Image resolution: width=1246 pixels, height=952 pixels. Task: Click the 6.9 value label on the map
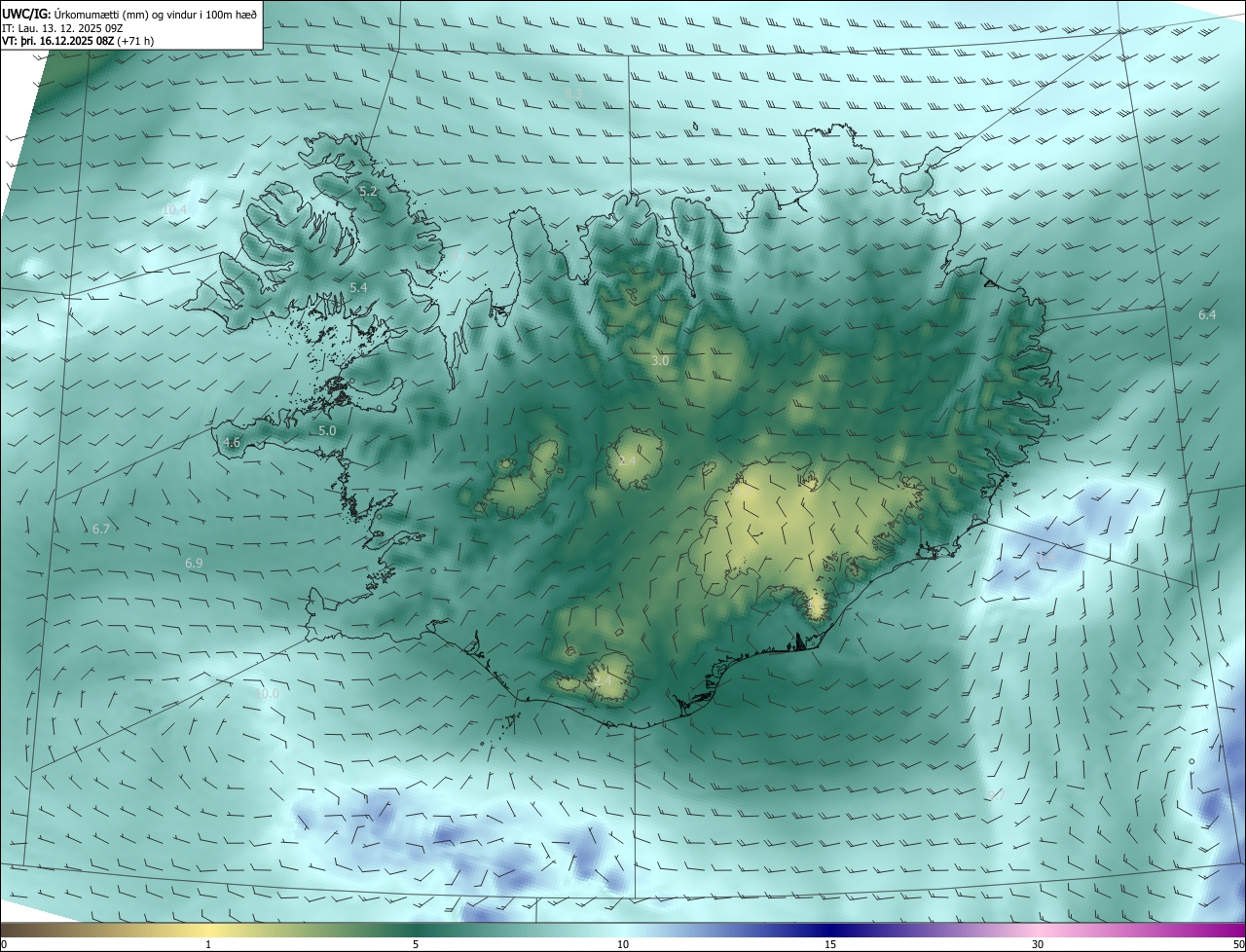(194, 563)
